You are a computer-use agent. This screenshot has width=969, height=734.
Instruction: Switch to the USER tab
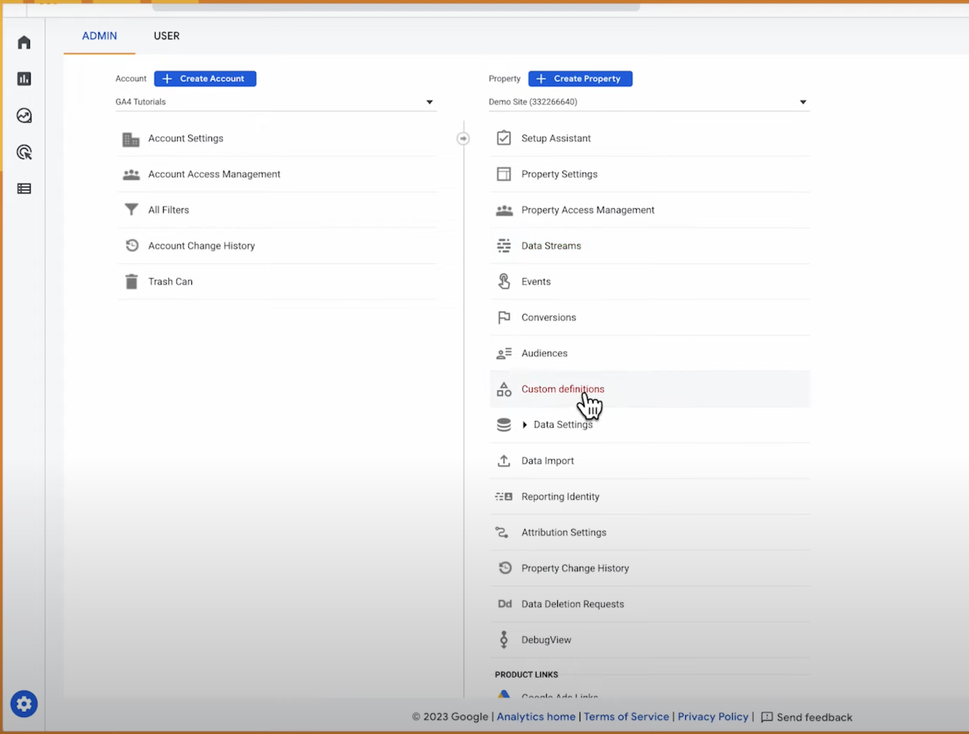167,36
